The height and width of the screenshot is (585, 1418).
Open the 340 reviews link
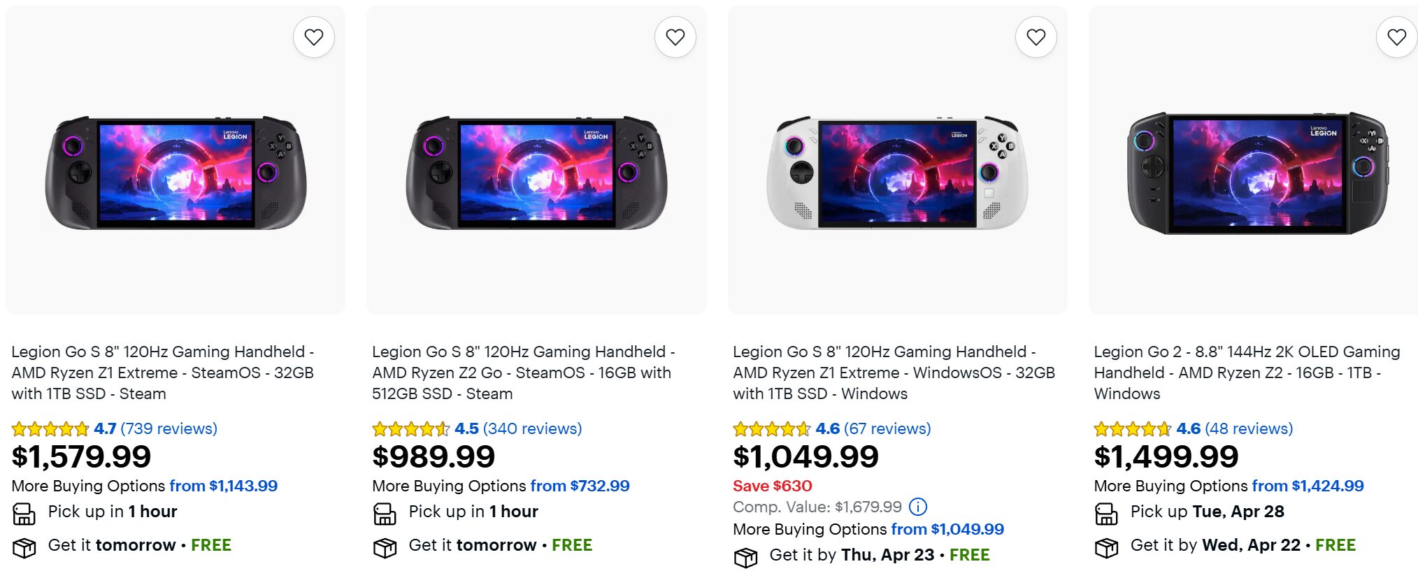pos(532,428)
